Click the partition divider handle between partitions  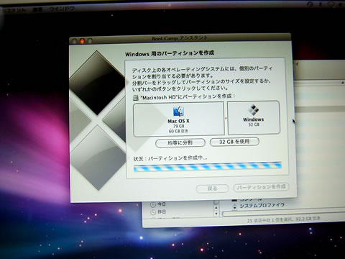coord(226,118)
